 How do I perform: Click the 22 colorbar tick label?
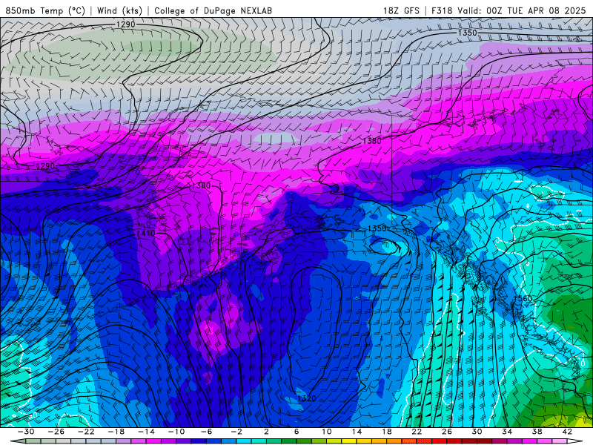[417, 432]
